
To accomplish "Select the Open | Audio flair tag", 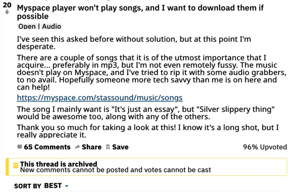I will pos(40,26).
